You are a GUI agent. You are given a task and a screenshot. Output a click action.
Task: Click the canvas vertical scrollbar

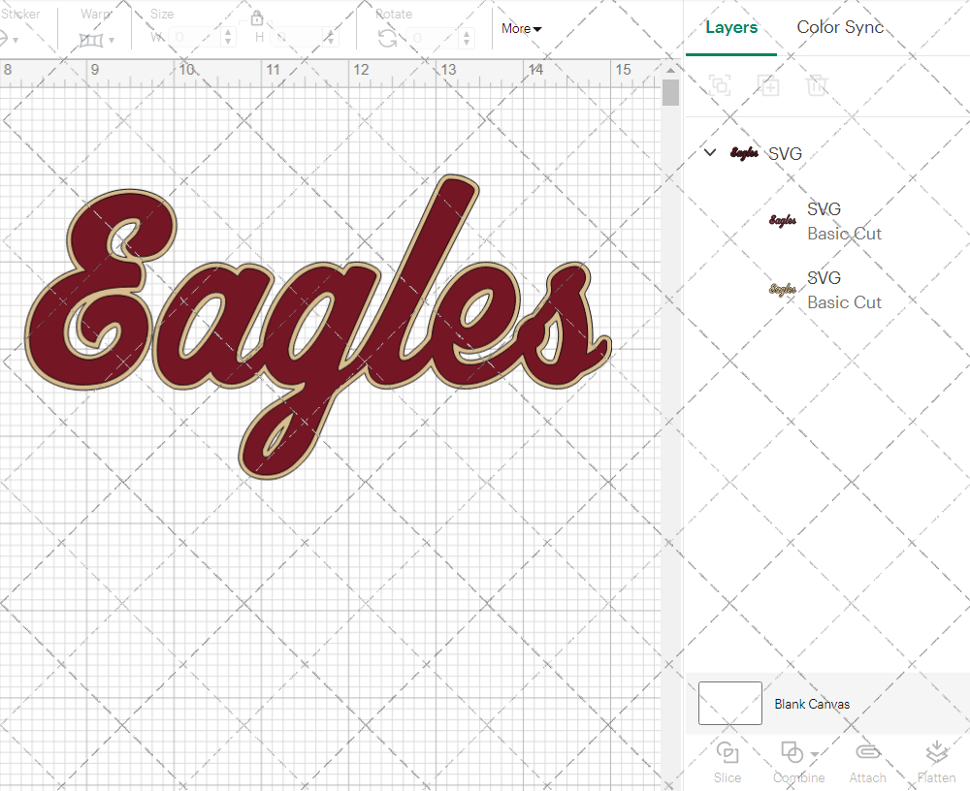click(x=670, y=92)
